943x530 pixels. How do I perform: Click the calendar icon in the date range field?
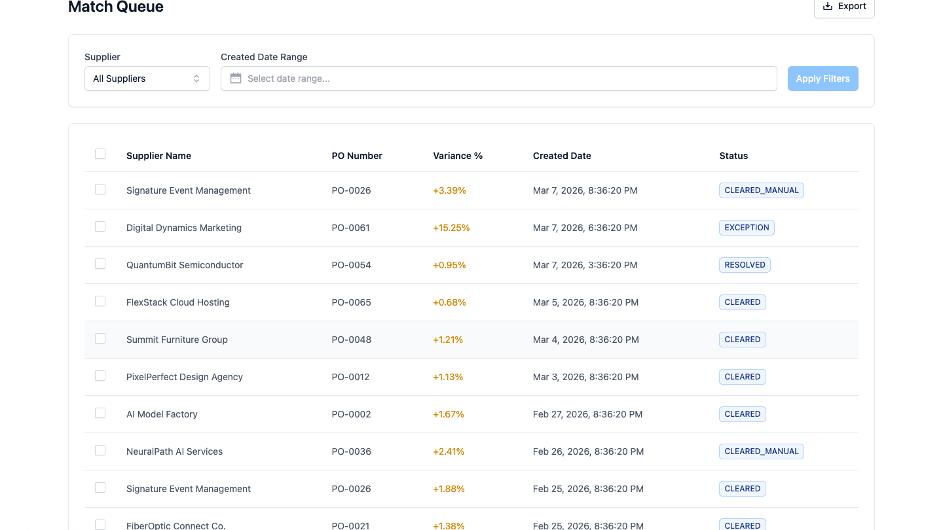(x=235, y=79)
